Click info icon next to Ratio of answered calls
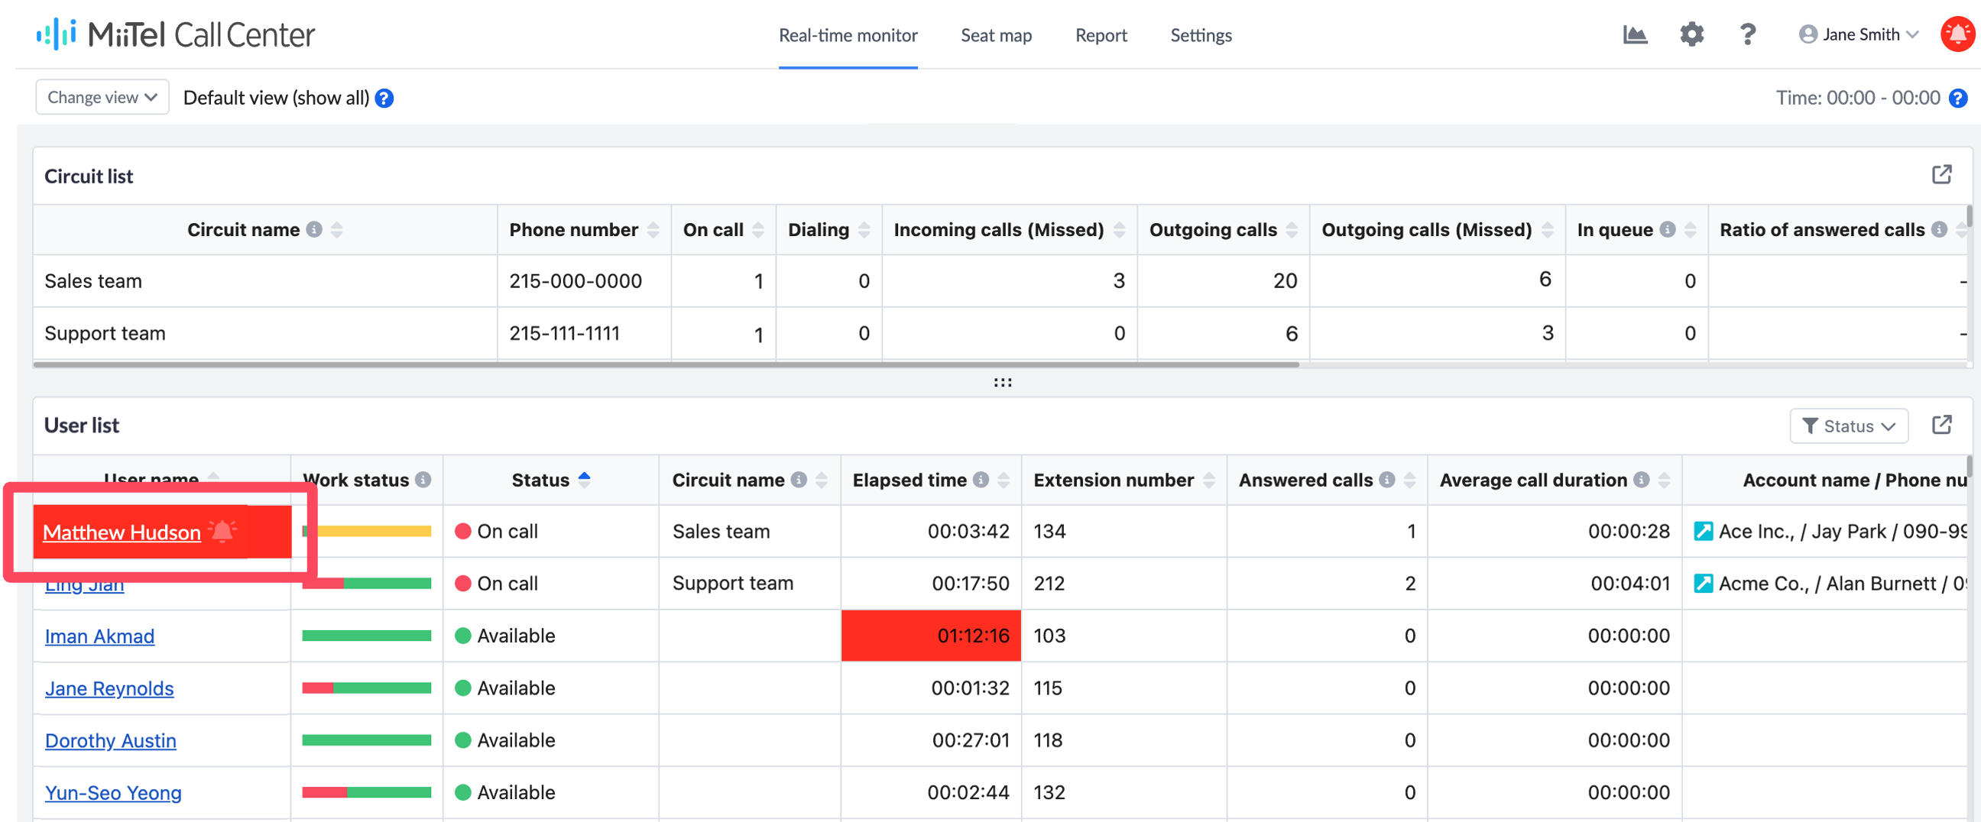Image resolution: width=1981 pixels, height=822 pixels. 1940,229
